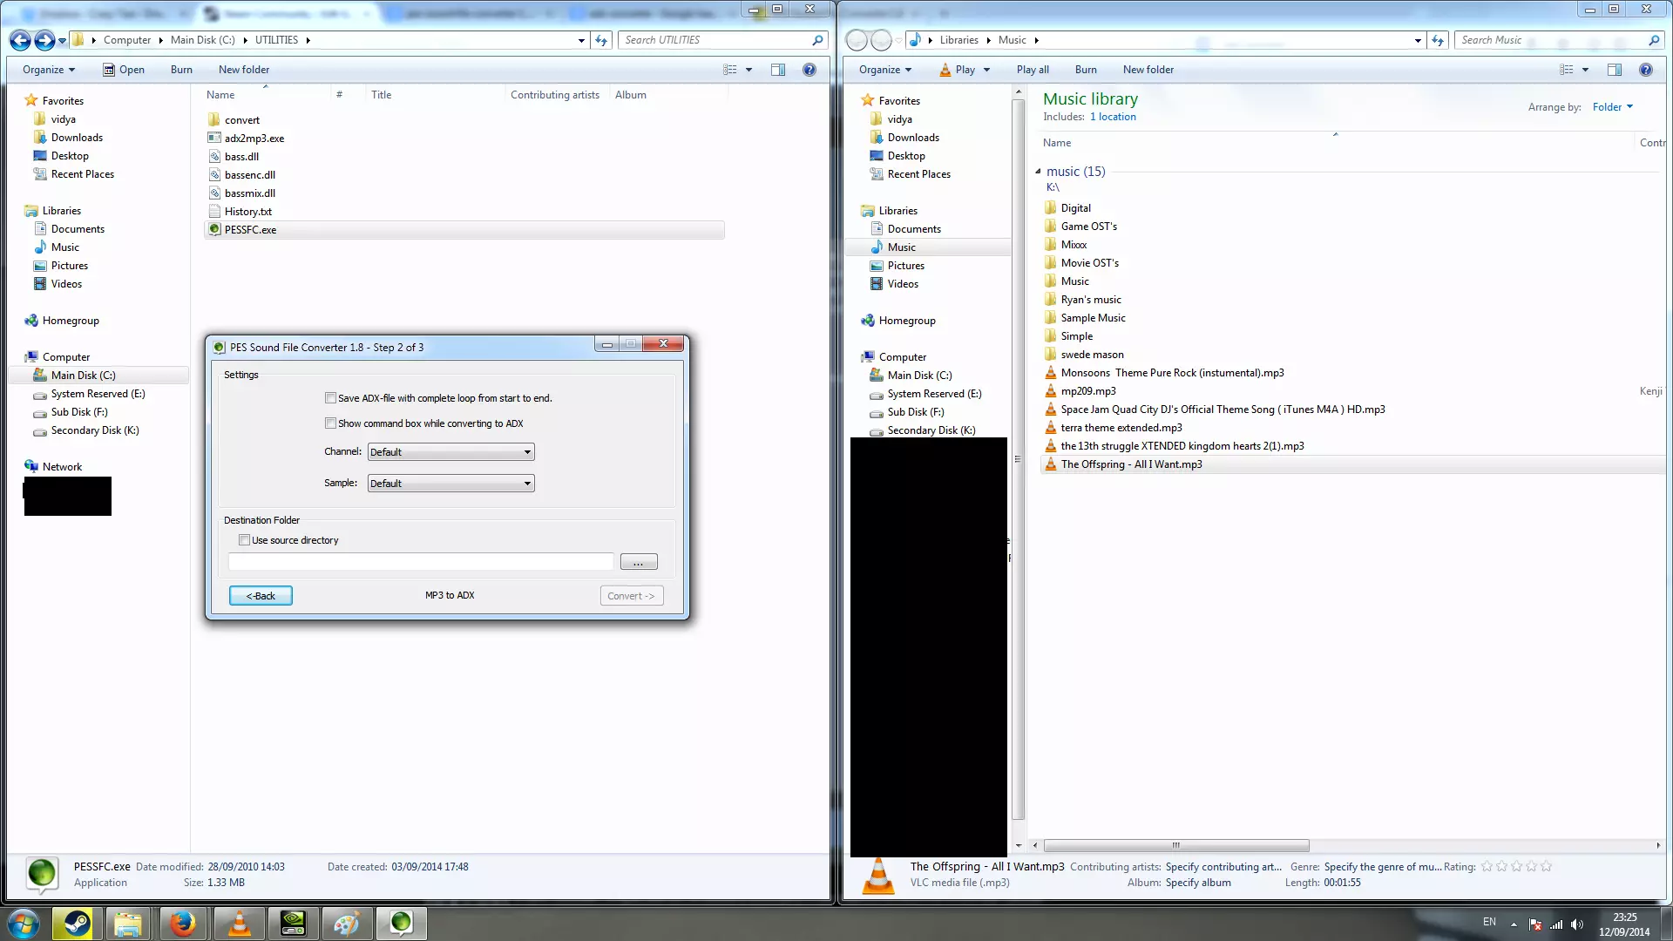Open Steam from the taskbar
This screenshot has width=1673, height=941.
(x=77, y=924)
